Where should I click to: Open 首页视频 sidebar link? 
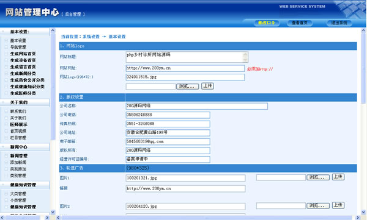pos(18,131)
